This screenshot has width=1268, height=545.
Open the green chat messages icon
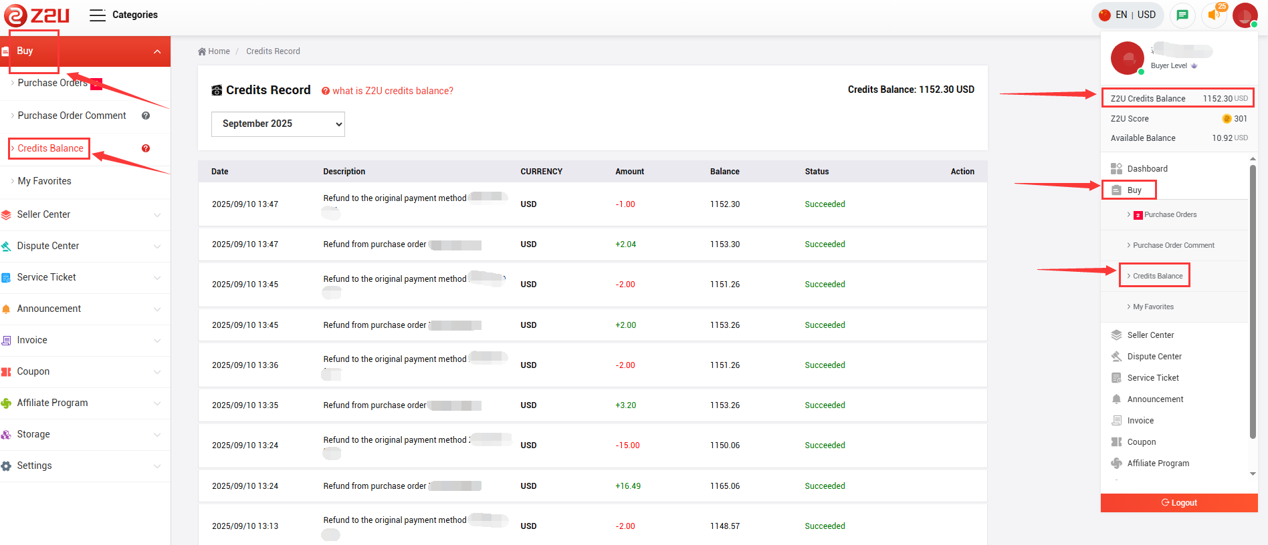click(x=1182, y=15)
